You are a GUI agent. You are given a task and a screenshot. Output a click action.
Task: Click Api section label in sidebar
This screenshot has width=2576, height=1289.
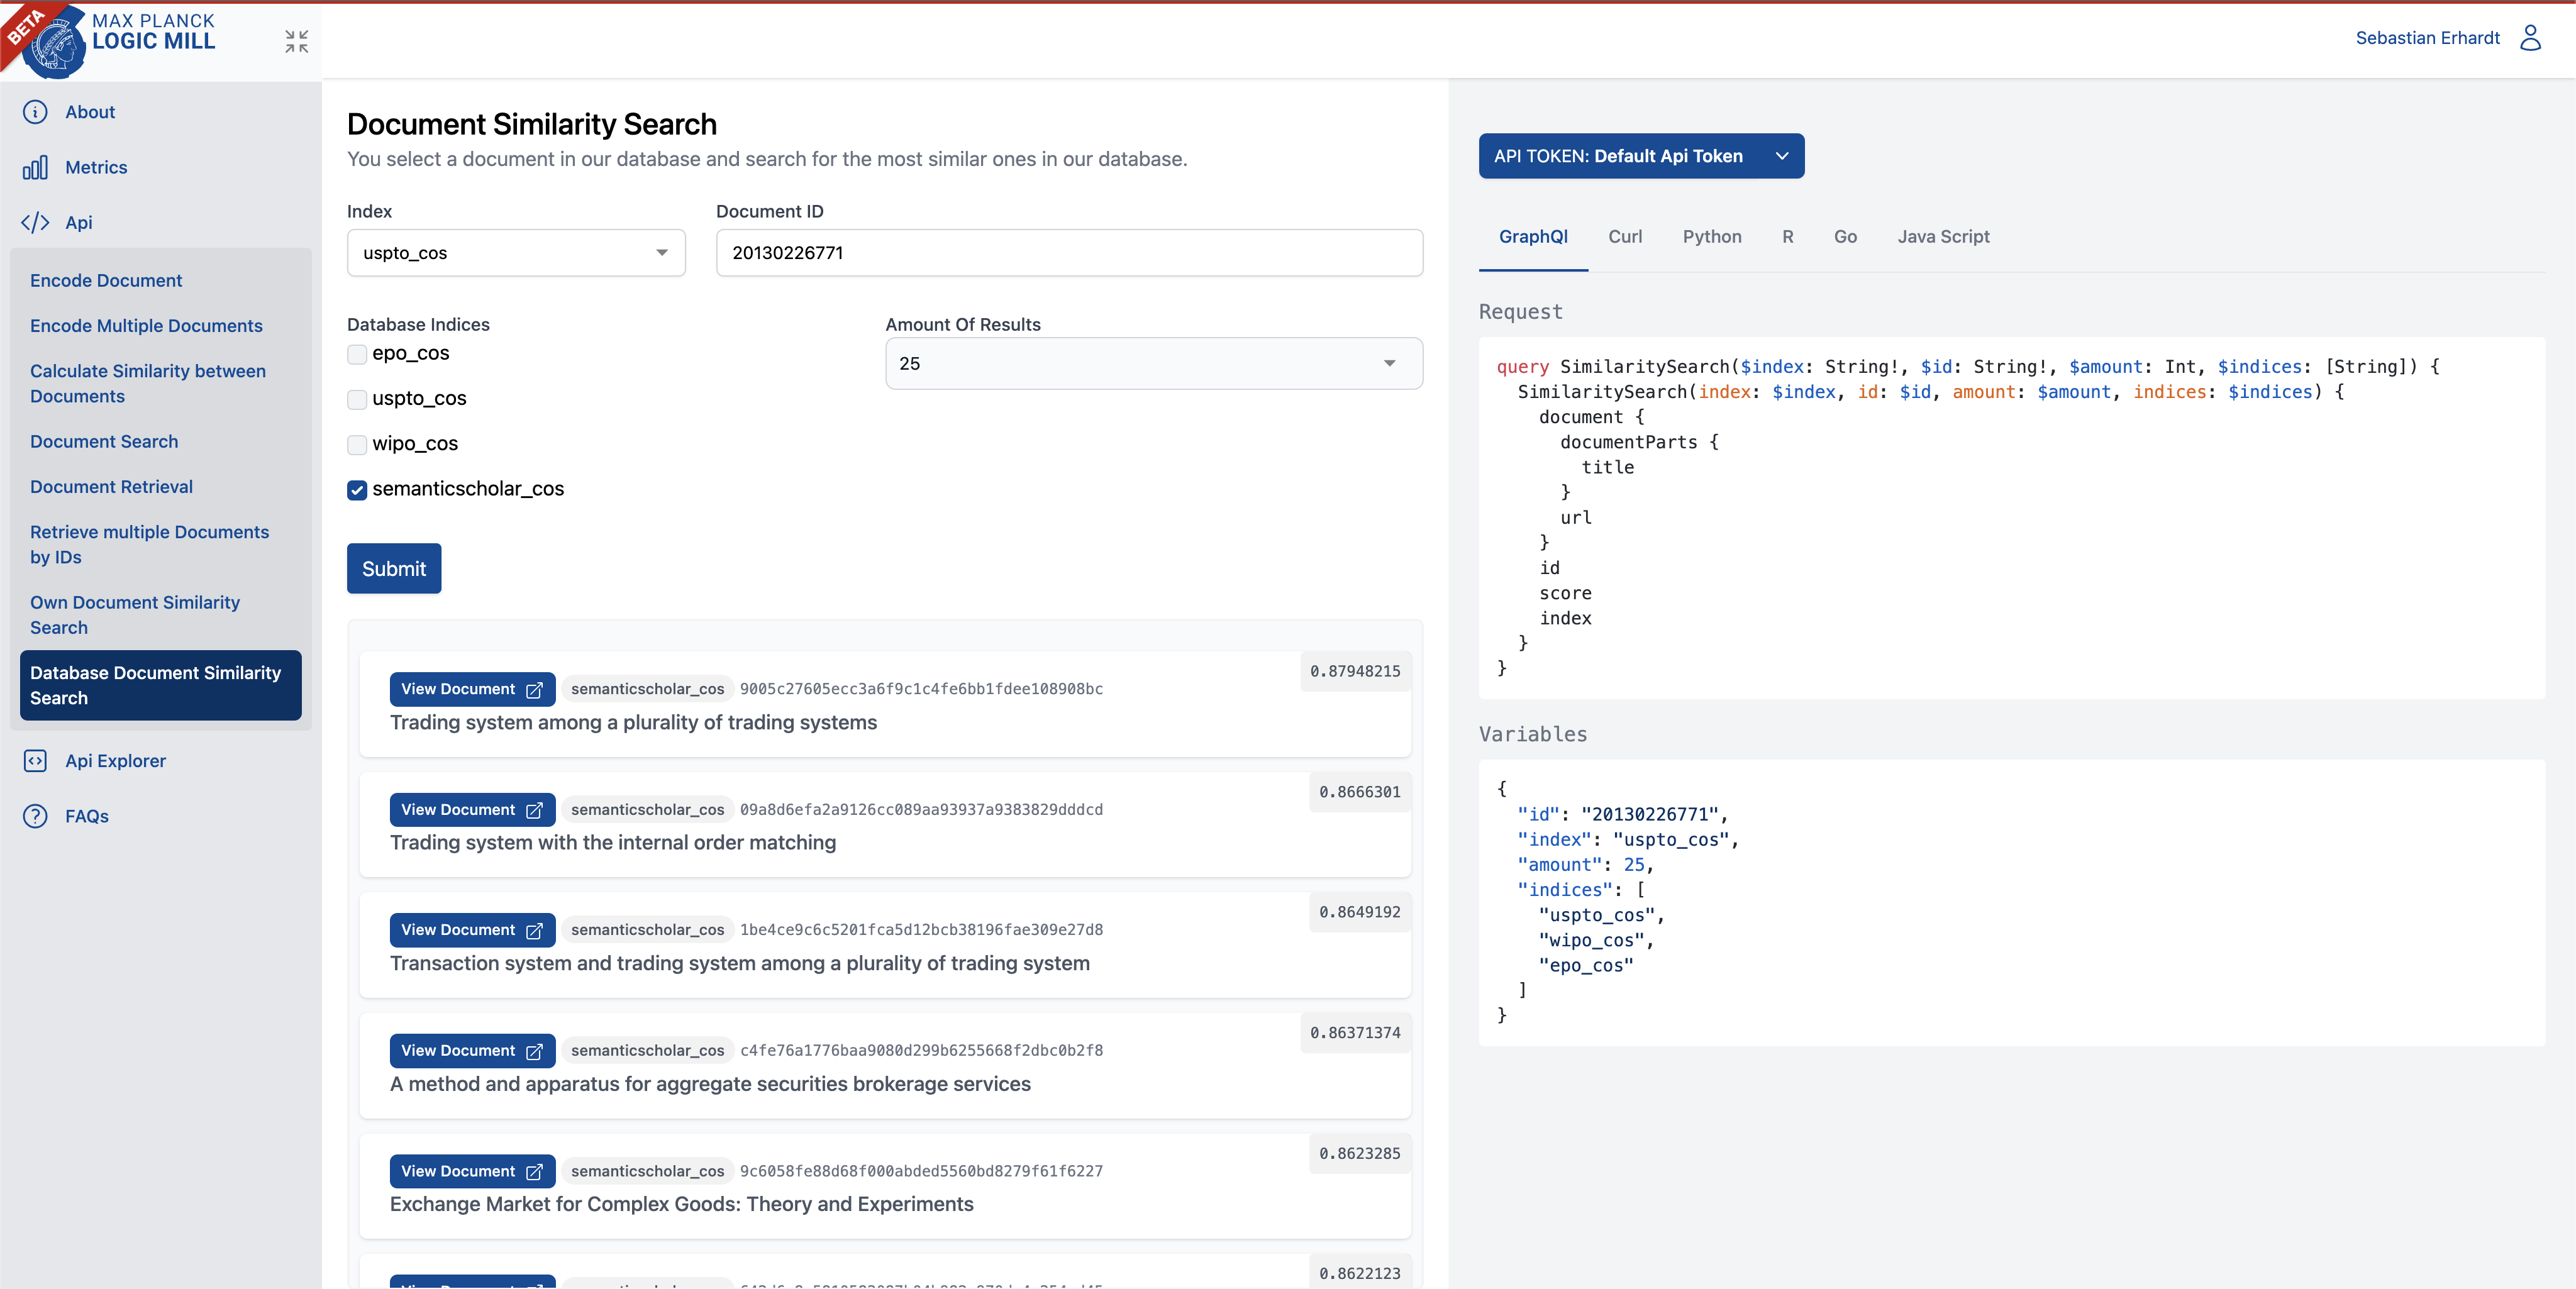pos(79,222)
